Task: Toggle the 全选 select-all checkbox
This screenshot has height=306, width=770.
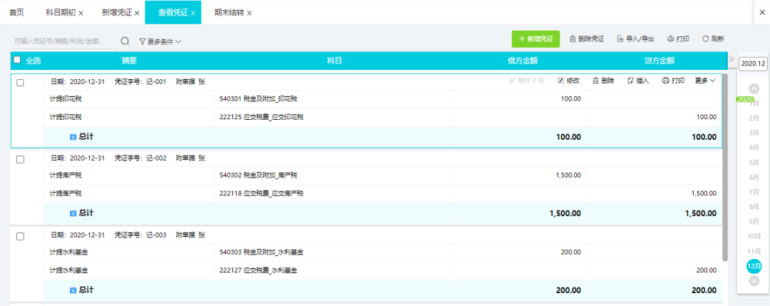Action: (x=17, y=60)
